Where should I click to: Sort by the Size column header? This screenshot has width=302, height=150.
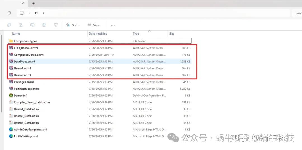click(x=172, y=34)
